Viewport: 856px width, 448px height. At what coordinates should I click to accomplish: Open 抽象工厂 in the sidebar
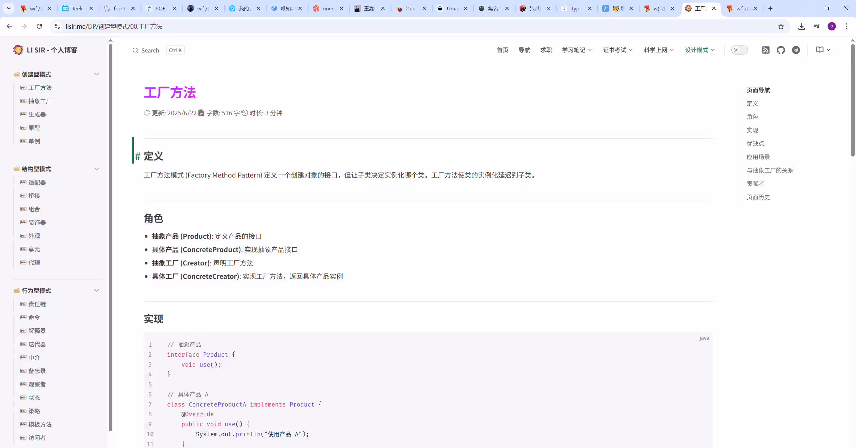(x=40, y=101)
